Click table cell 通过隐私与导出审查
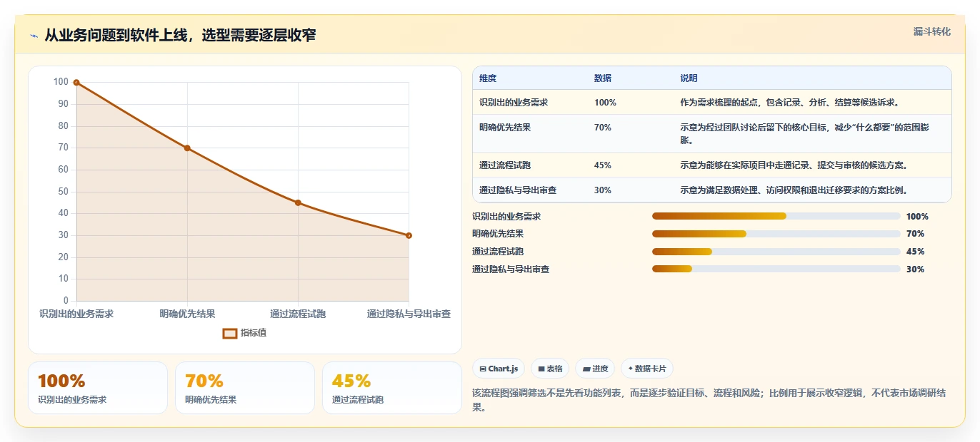The image size is (980, 442). click(x=518, y=190)
